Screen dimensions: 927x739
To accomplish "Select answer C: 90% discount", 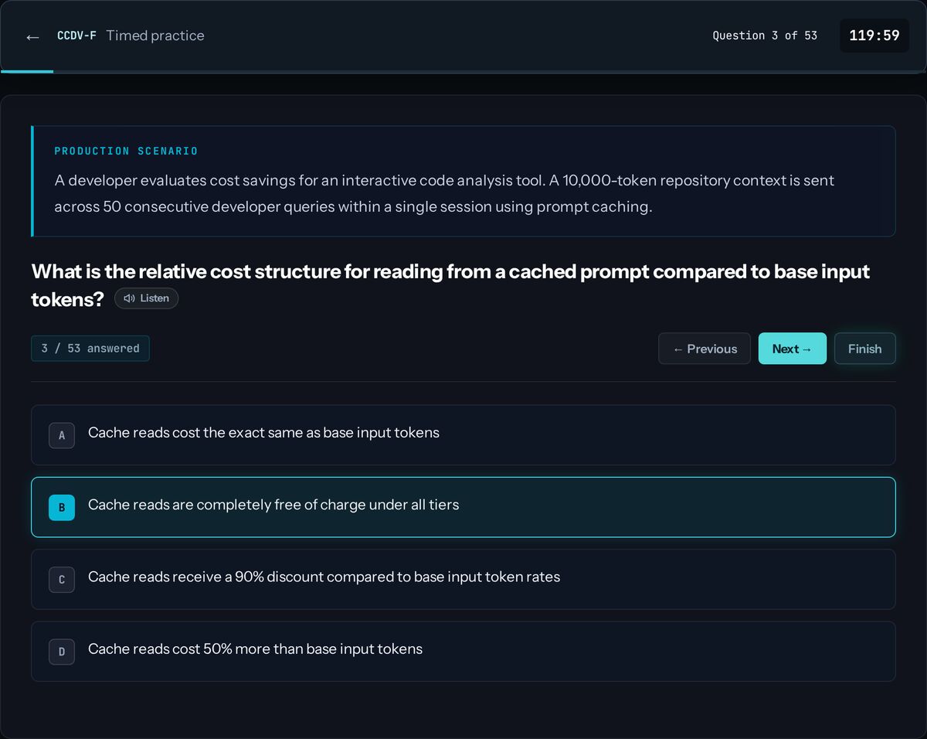I will click(463, 579).
